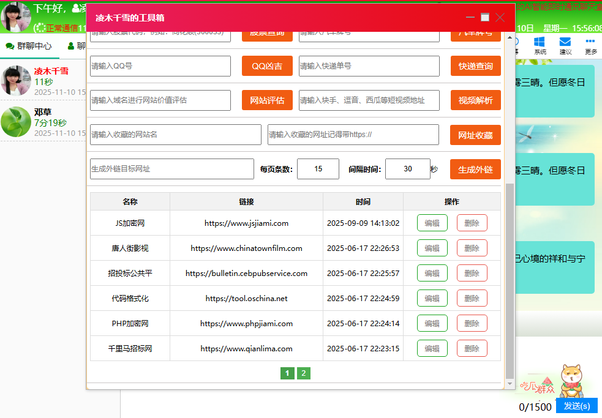
Task: Click the 快递单号 input field
Action: [369, 66]
